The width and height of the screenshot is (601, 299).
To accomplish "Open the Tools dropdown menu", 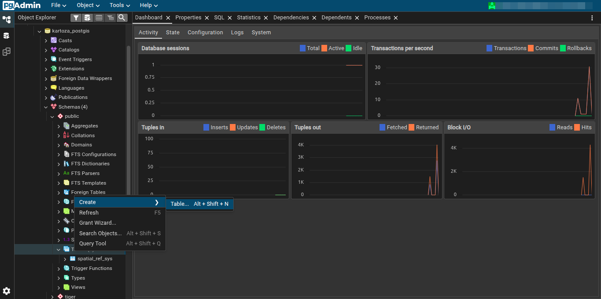I will (x=120, y=5).
